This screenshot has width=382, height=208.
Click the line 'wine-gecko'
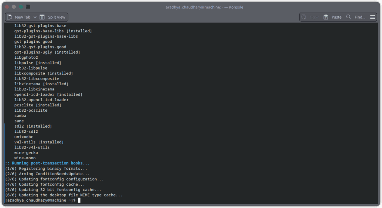(26, 153)
